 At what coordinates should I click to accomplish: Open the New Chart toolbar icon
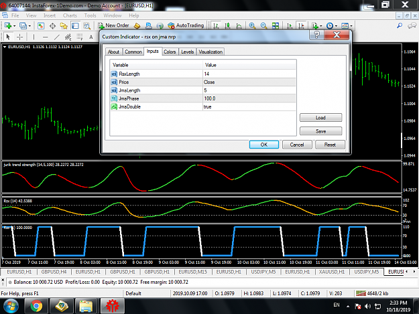click(x=7, y=26)
